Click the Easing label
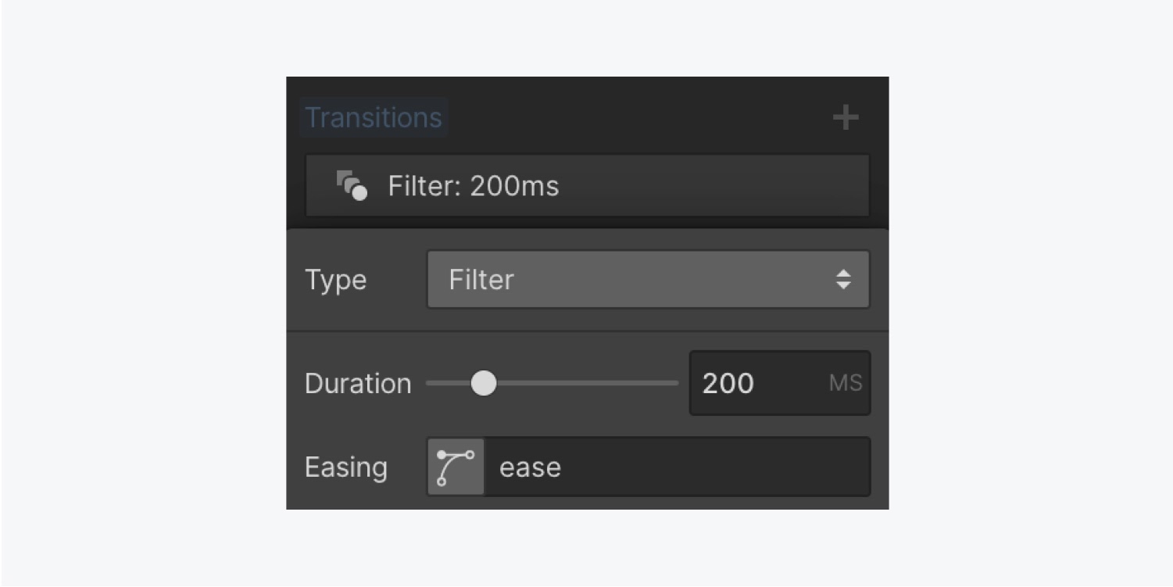Viewport: 1173px width, 587px height. (x=346, y=467)
